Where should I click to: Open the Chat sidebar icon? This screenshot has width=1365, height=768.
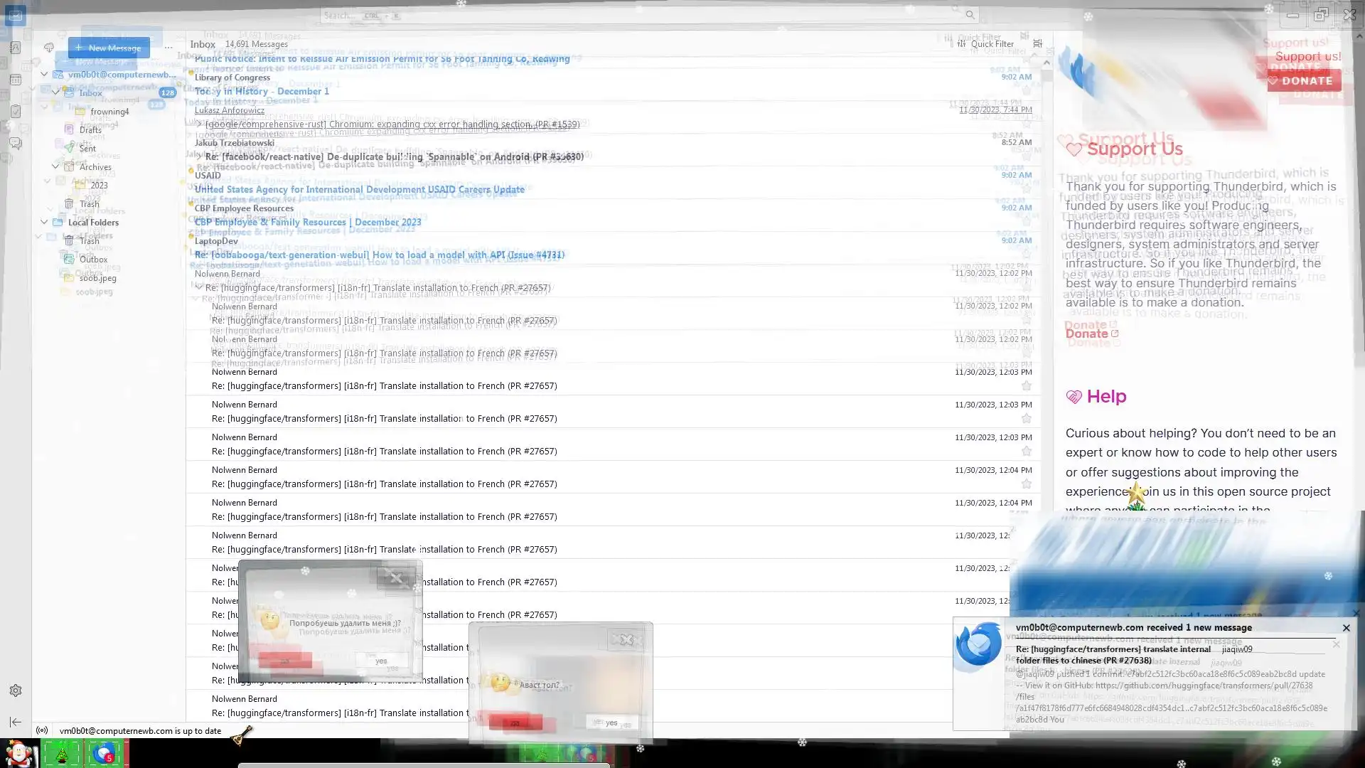pyautogui.click(x=15, y=143)
